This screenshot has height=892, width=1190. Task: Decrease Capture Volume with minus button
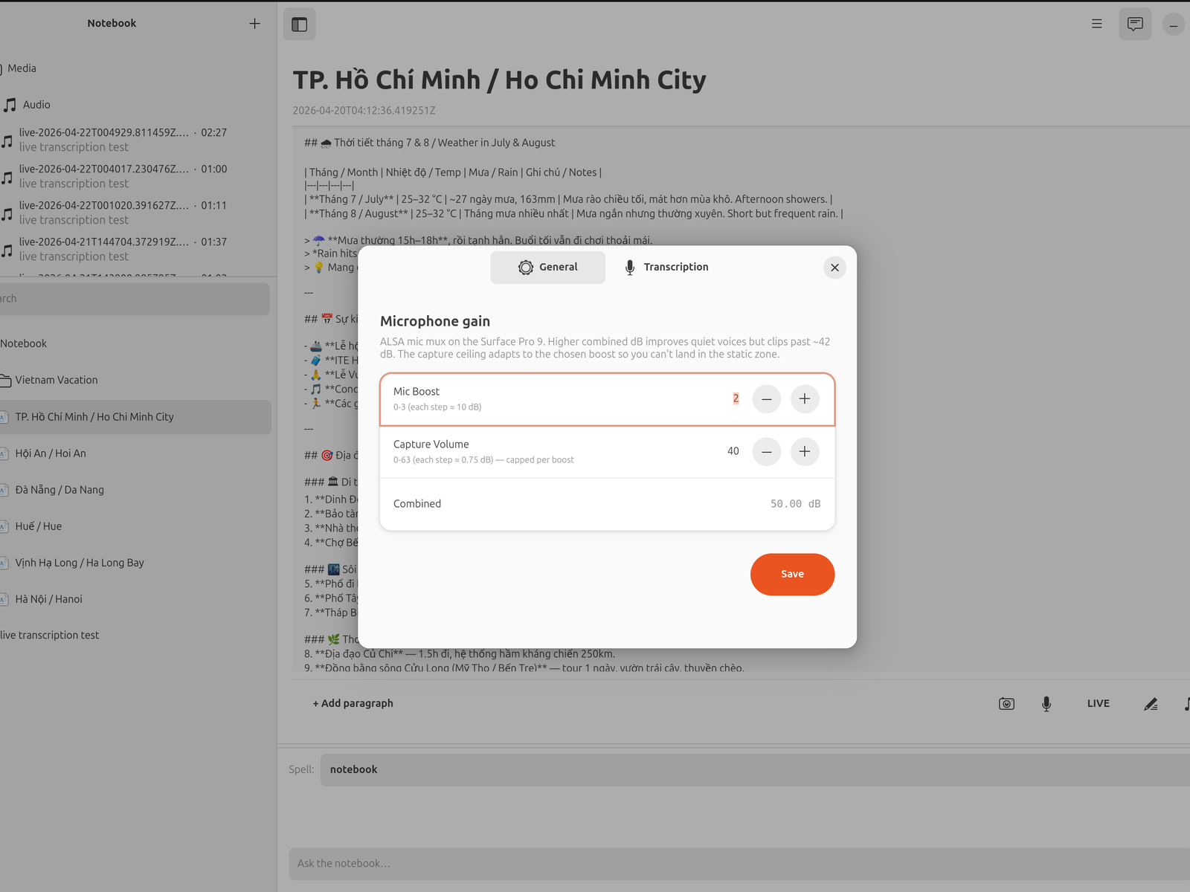pos(767,451)
